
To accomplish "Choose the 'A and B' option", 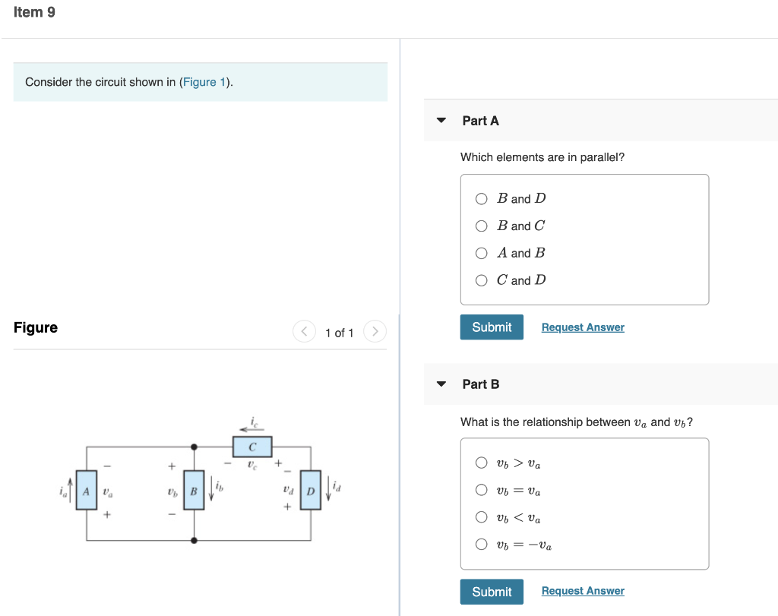I will point(481,253).
